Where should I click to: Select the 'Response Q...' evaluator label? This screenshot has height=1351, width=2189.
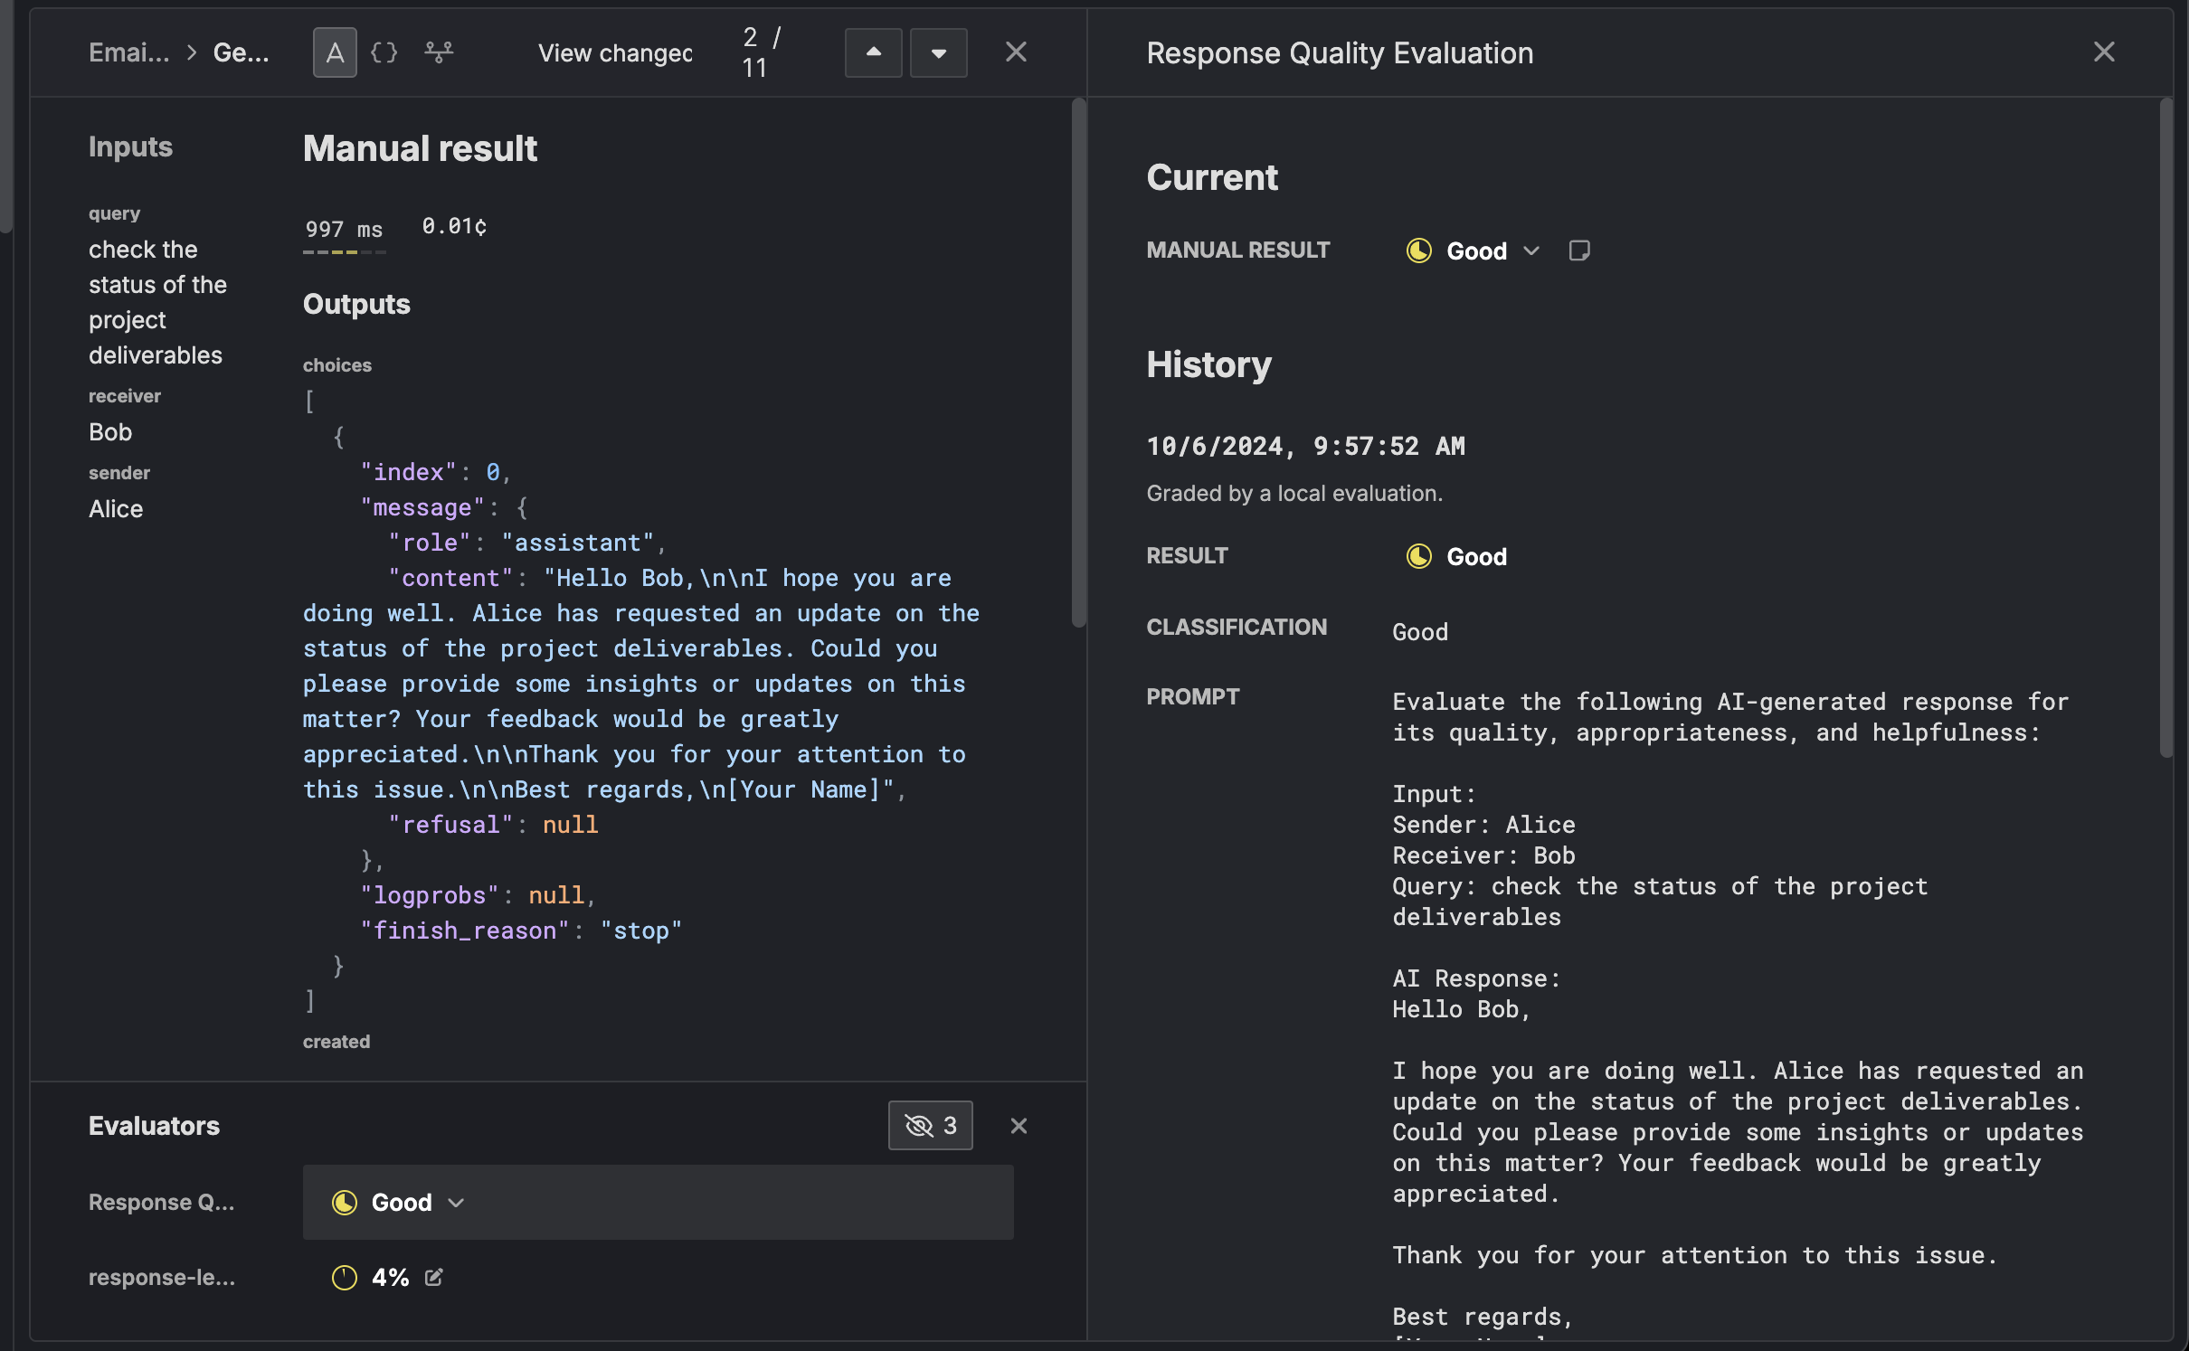(161, 1202)
